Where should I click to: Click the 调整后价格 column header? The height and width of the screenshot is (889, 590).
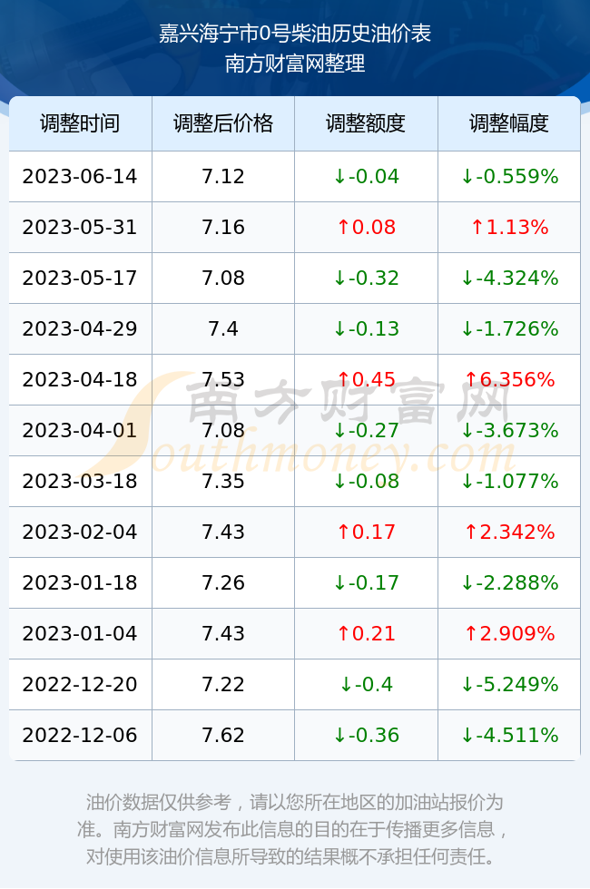point(223,123)
